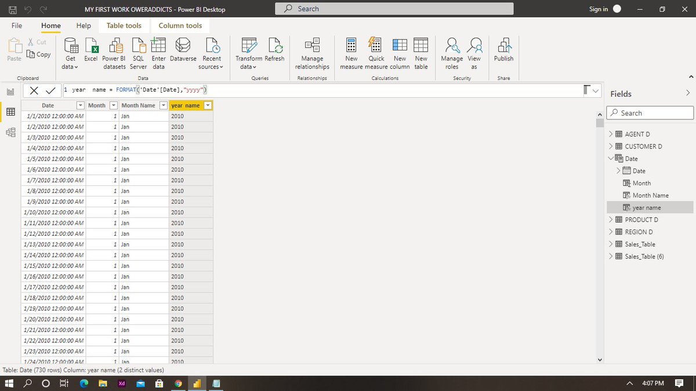The height and width of the screenshot is (391, 696).
Task: Click the Redo arrow in title bar
Action: click(x=43, y=9)
